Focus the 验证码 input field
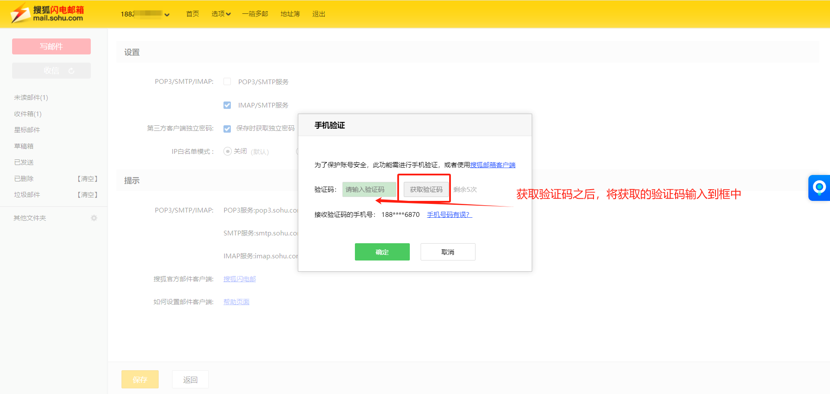Screen dimensions: 830x394 click(x=369, y=189)
